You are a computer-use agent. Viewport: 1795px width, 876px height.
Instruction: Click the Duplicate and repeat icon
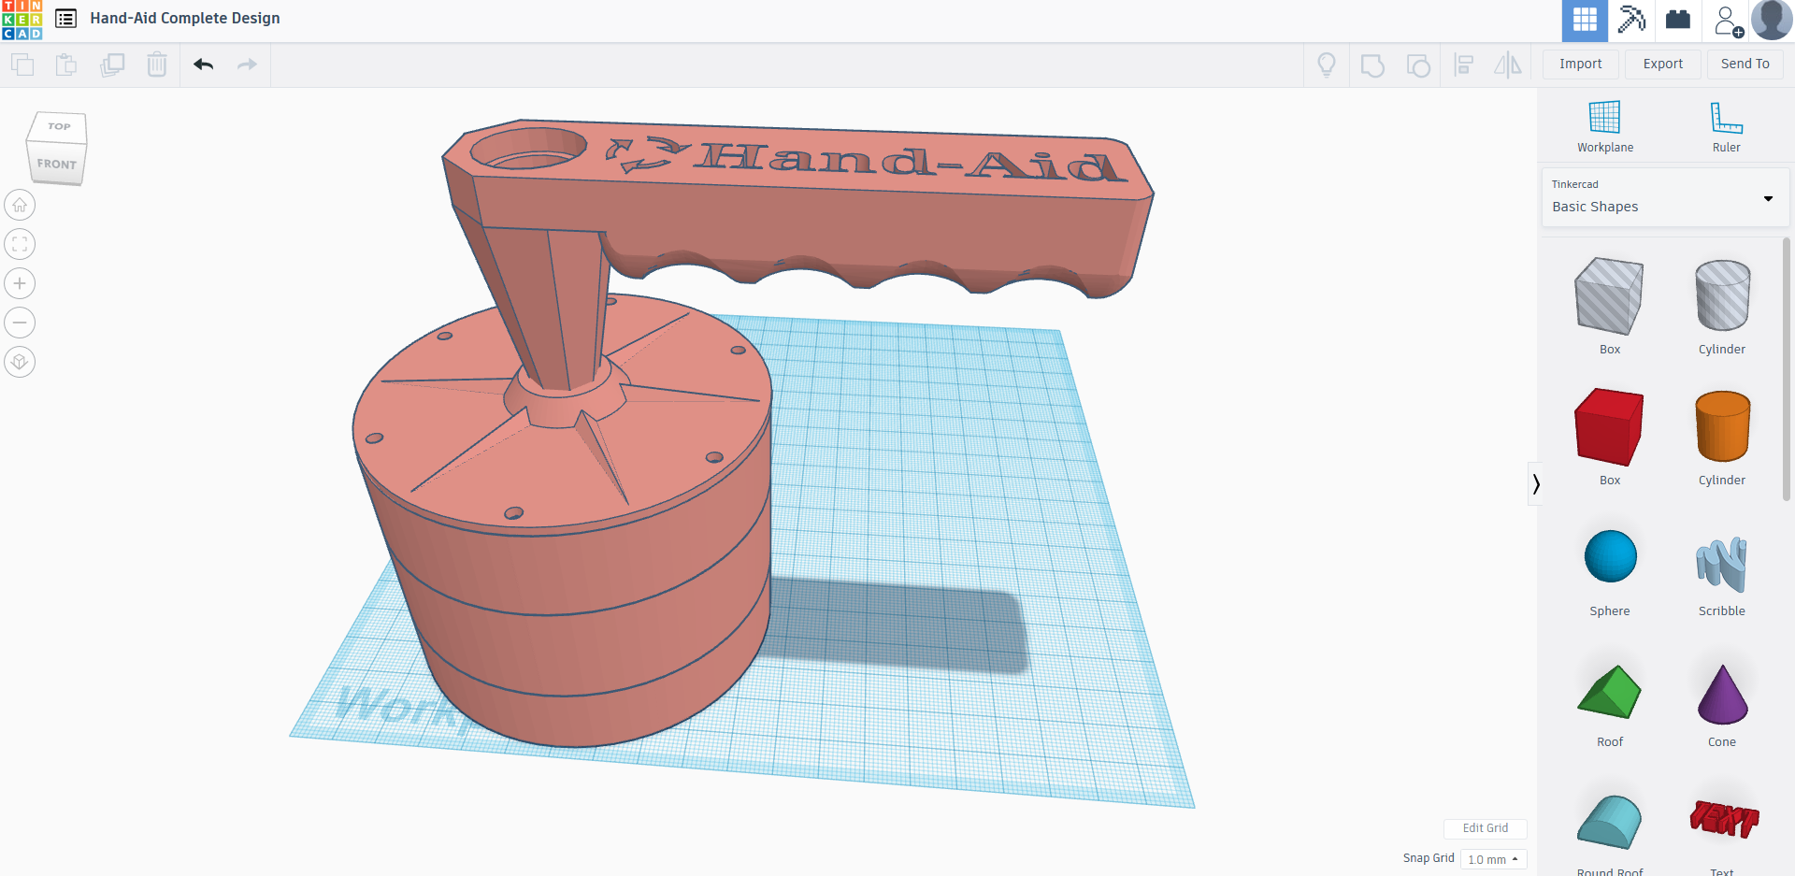point(112,65)
